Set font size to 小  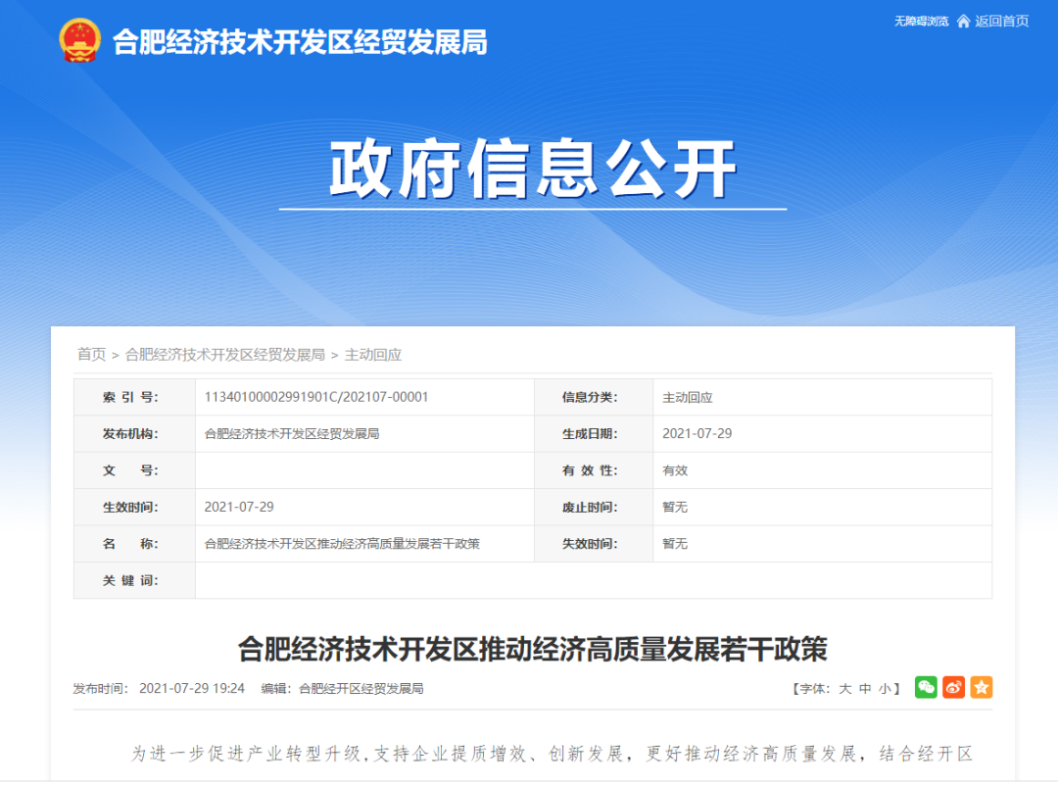point(885,689)
